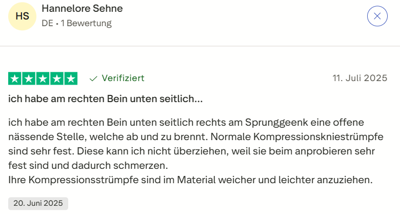This screenshot has height=214, width=400.
Task: Click the sentence starting "Ihre Kompressionsstrümpfe"
Action: click(189, 180)
